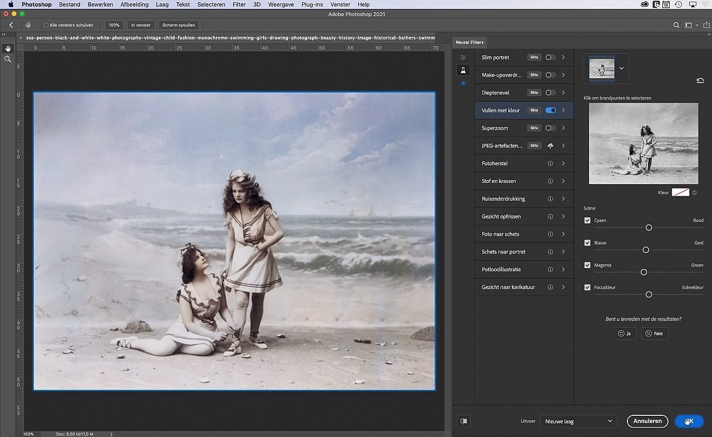Click the Scherm opvullen button
712x437 pixels.
point(179,25)
